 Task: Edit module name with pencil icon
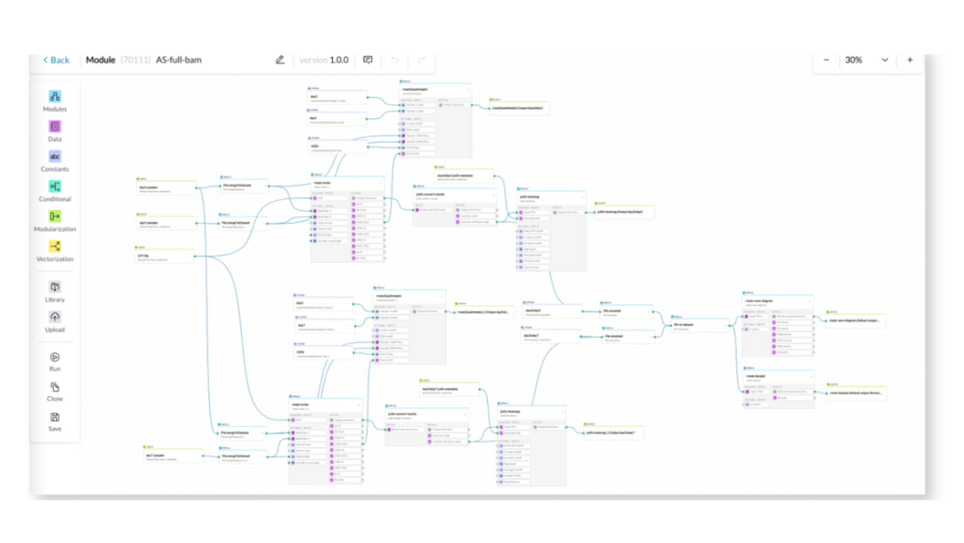[280, 60]
